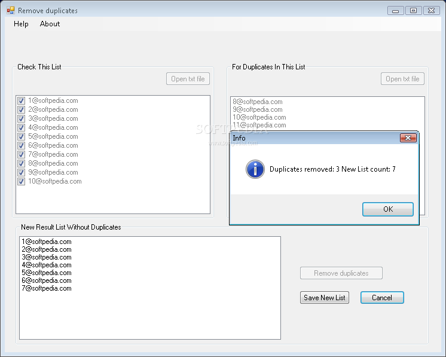
Task: Uncheck the 5@softpedia.com checkbox
Action: coord(21,136)
